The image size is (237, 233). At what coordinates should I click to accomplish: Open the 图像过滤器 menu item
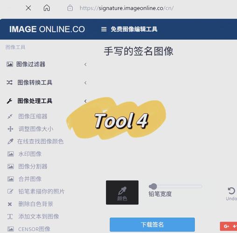[31, 64]
